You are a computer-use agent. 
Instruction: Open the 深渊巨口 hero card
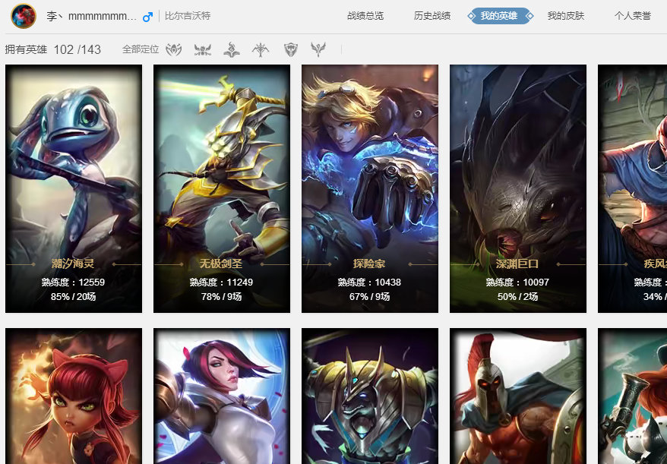pos(517,189)
